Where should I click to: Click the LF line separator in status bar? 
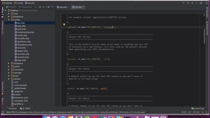[x=190, y=112]
